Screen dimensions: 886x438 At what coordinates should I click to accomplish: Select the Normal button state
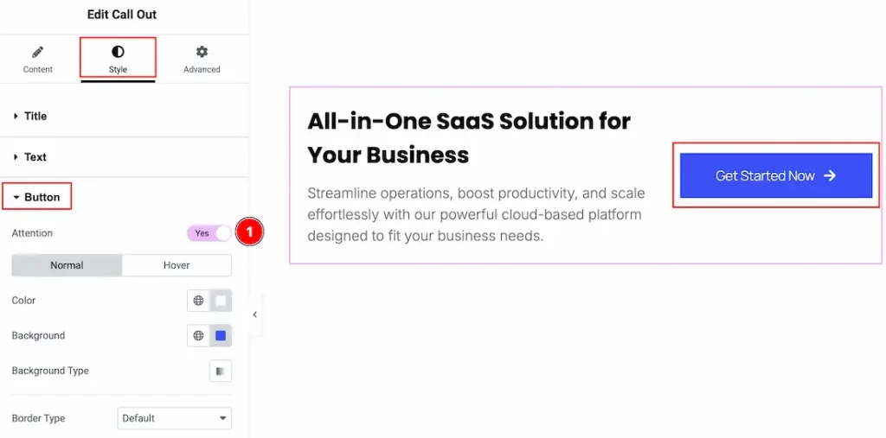tap(67, 265)
